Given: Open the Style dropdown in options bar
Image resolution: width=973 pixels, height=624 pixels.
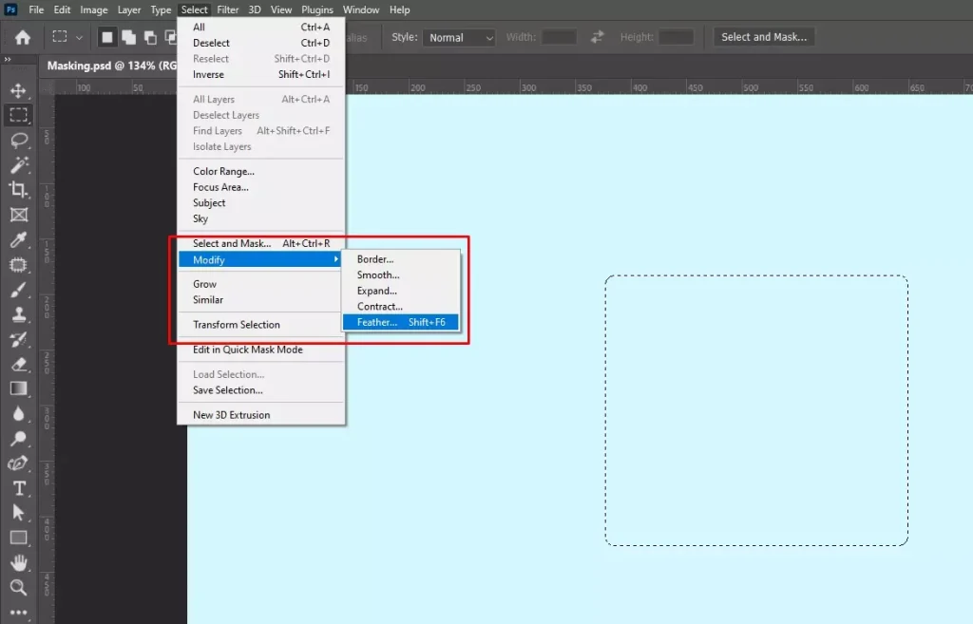Looking at the screenshot, I should 459,37.
